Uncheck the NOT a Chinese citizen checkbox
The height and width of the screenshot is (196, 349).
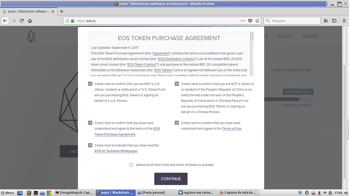(177, 84)
